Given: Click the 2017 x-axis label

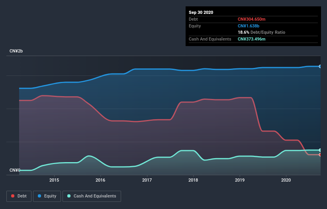Looking at the screenshot, I should [147, 180].
